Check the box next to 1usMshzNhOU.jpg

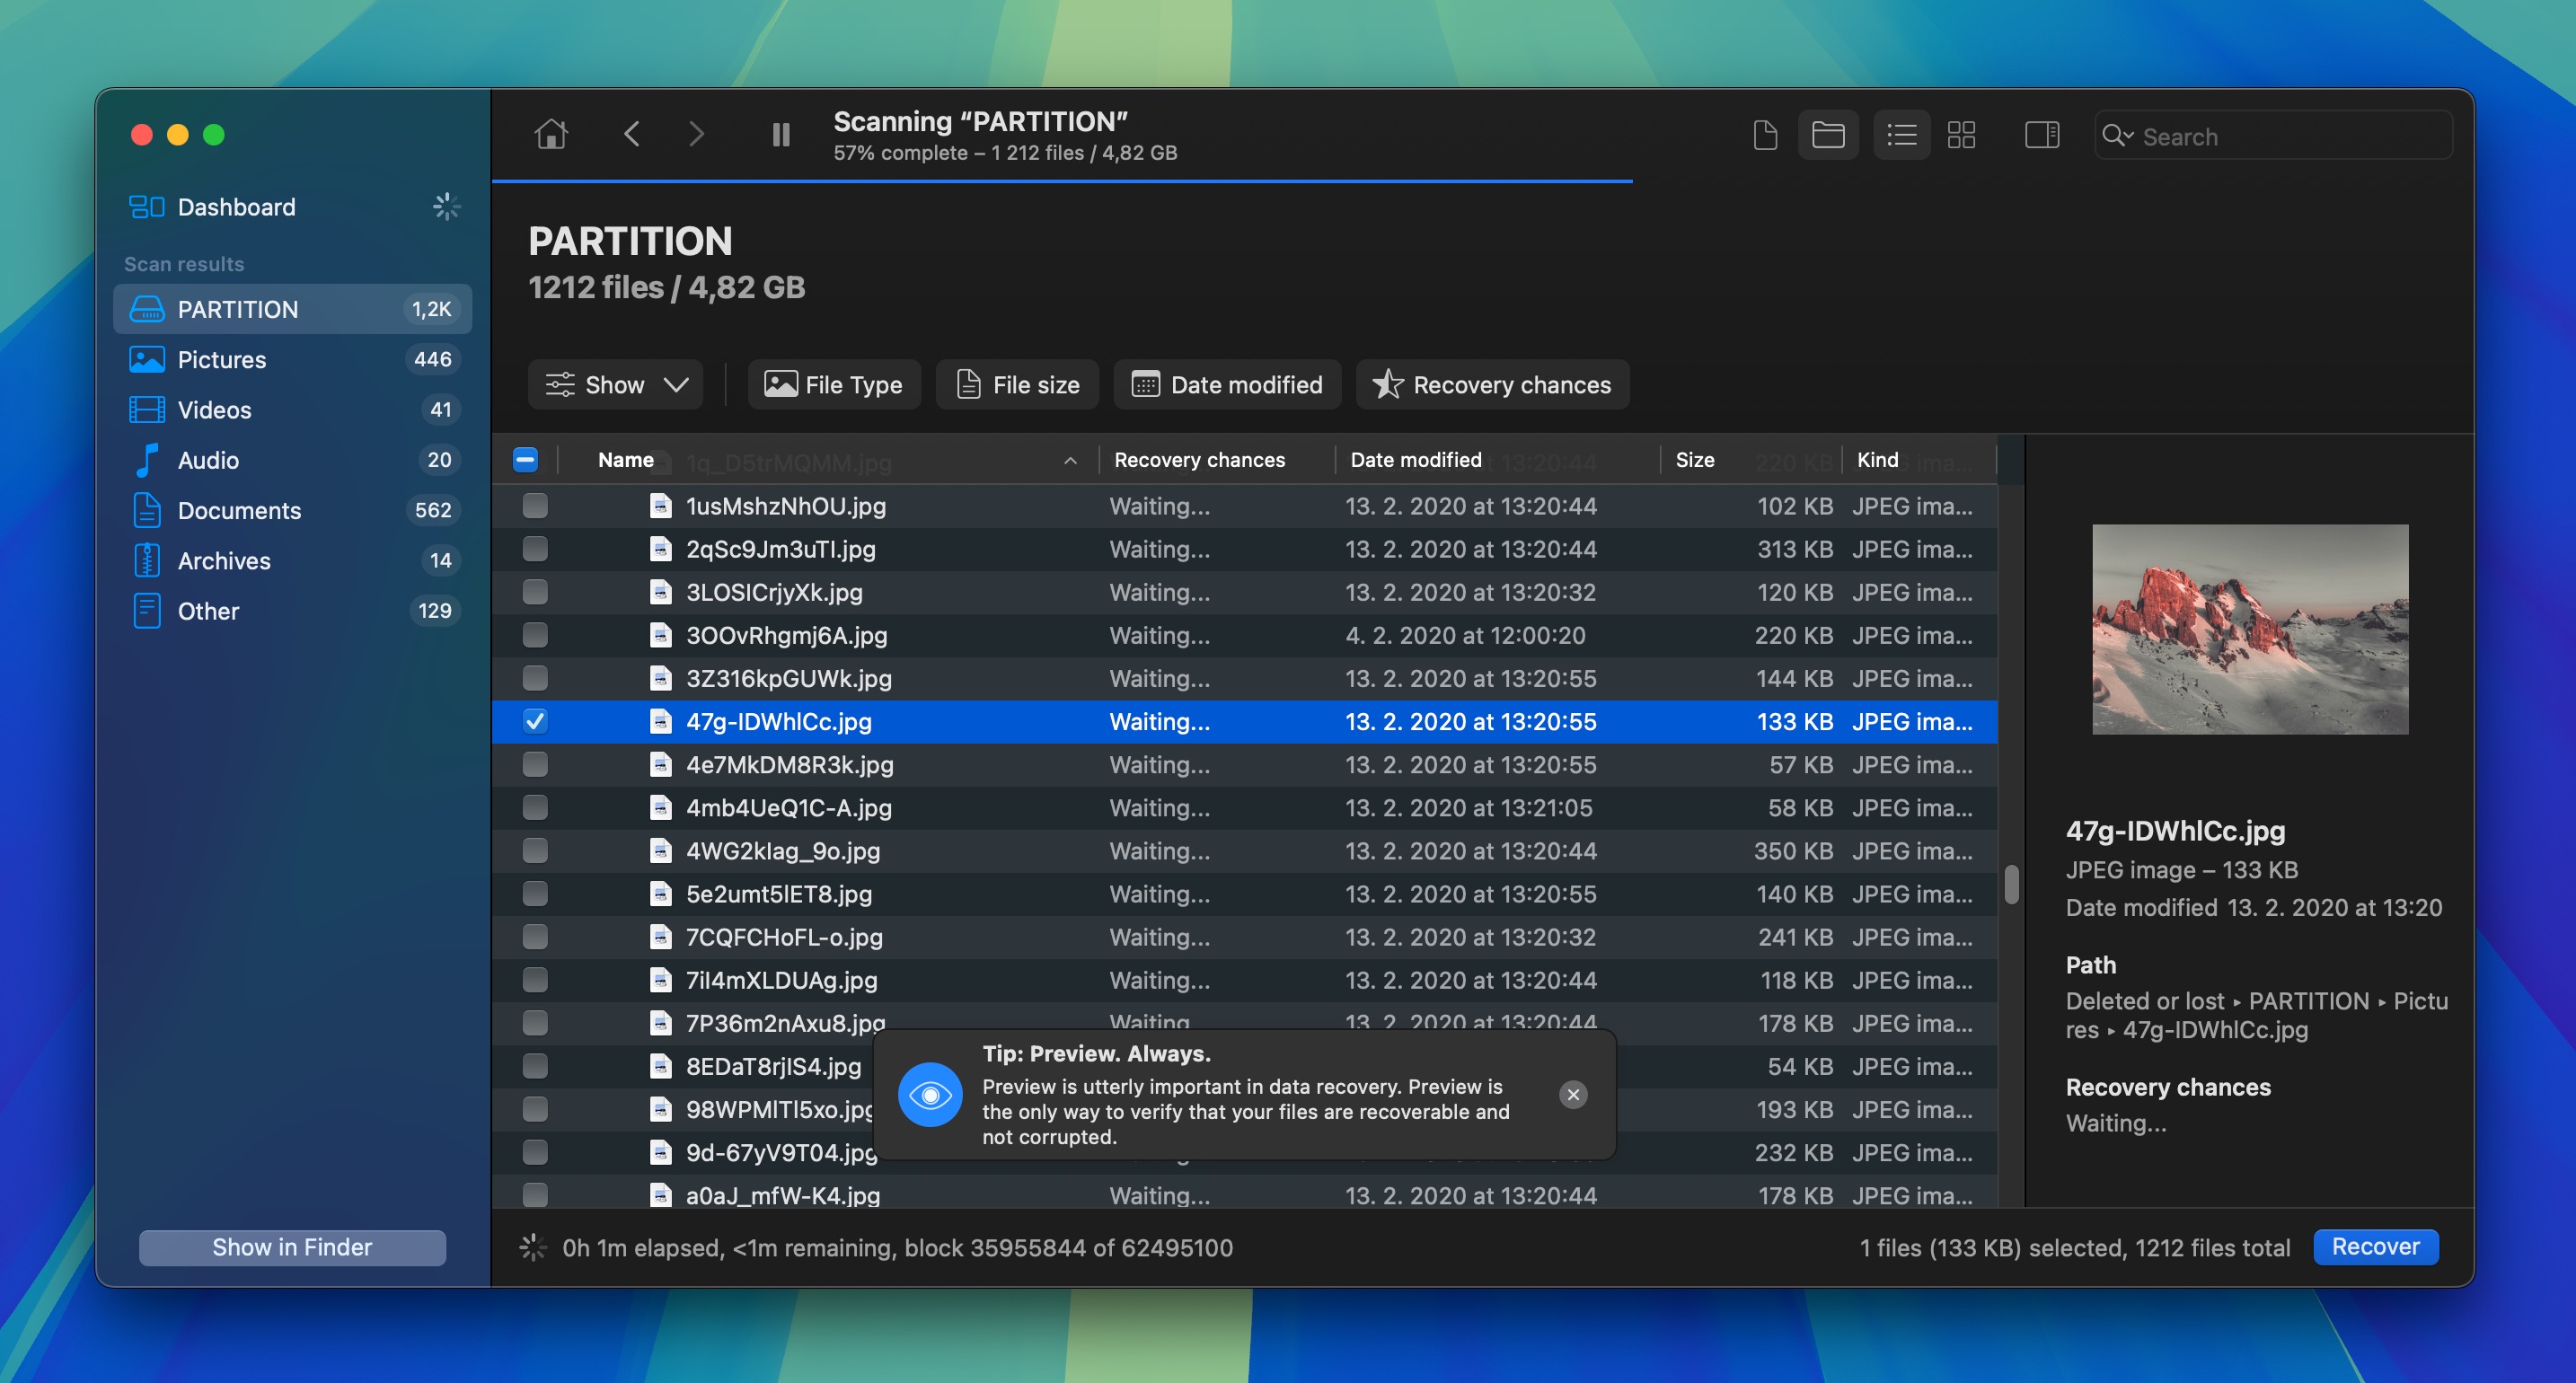point(535,506)
